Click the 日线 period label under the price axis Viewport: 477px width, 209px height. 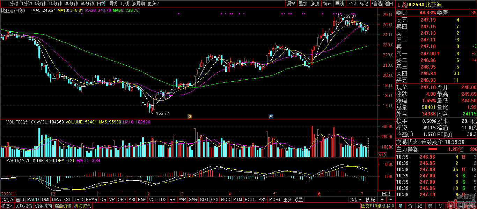point(386,194)
